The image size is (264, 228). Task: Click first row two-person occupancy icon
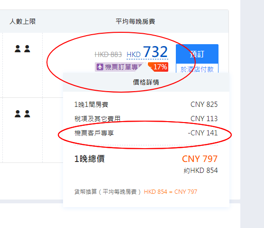coord(22,49)
